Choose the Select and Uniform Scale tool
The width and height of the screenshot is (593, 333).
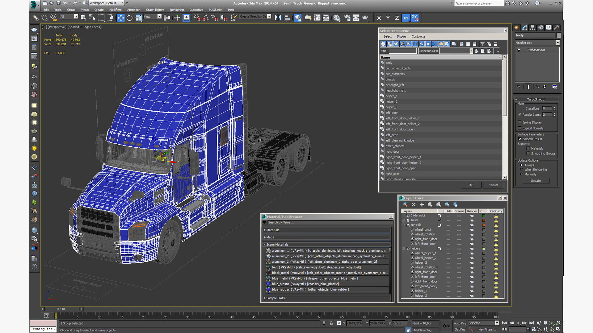(x=138, y=18)
